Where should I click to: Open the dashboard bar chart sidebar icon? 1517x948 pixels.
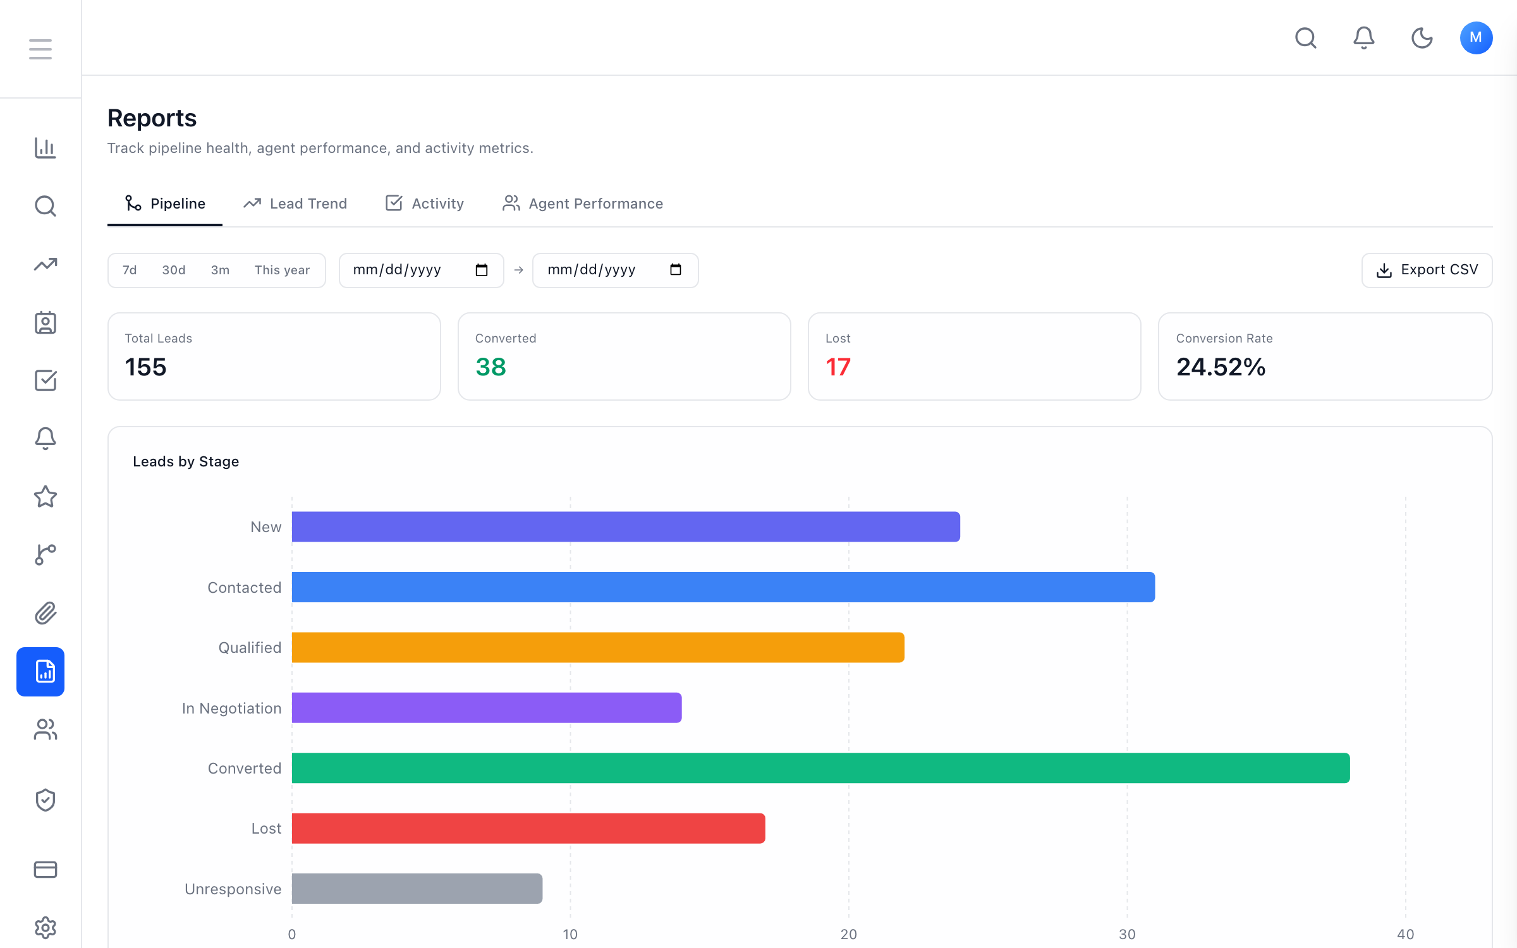46,148
